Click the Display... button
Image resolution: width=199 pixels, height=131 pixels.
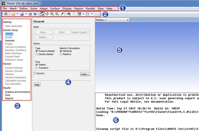click(44, 37)
